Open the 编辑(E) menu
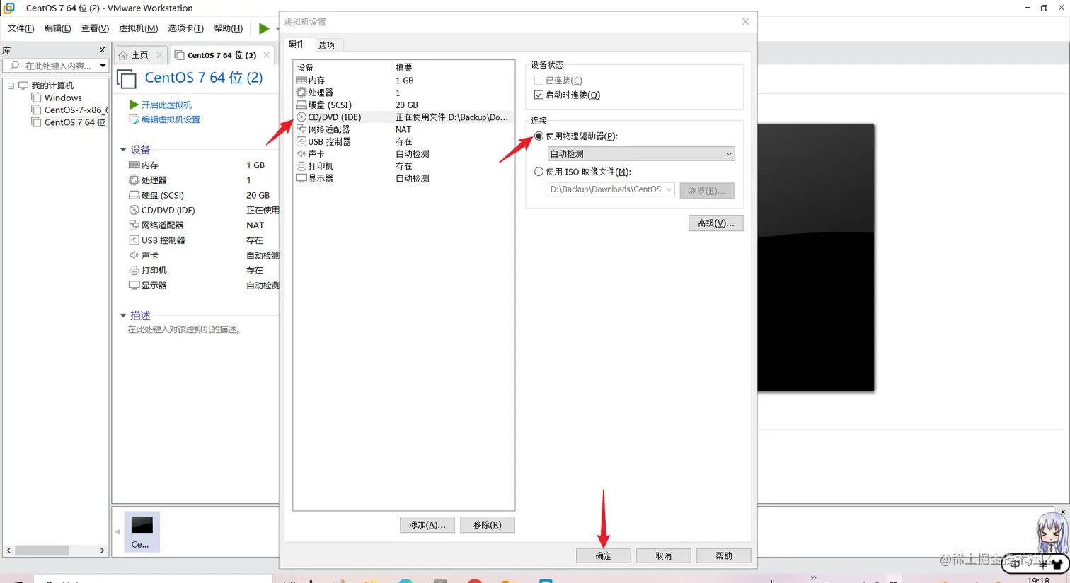The image size is (1070, 583). coord(57,28)
